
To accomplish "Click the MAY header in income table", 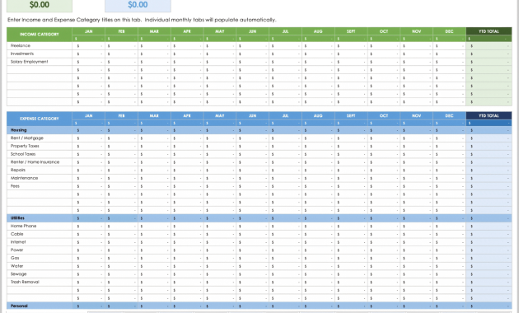I will pyautogui.click(x=220, y=31).
